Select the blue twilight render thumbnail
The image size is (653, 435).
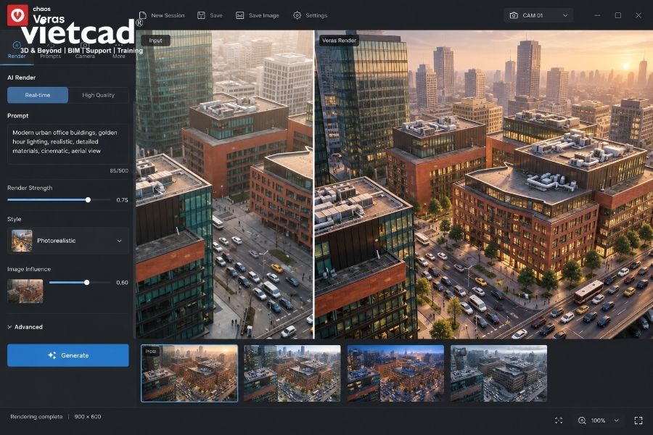(395, 373)
